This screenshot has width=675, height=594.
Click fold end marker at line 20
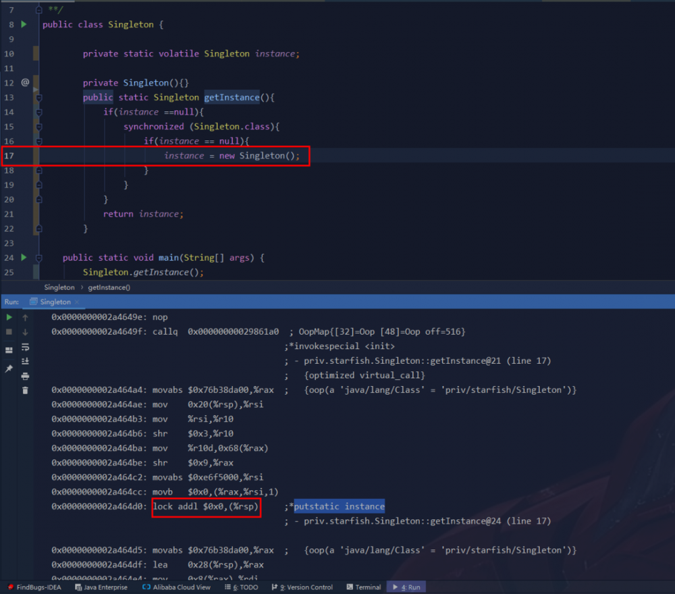(x=38, y=200)
